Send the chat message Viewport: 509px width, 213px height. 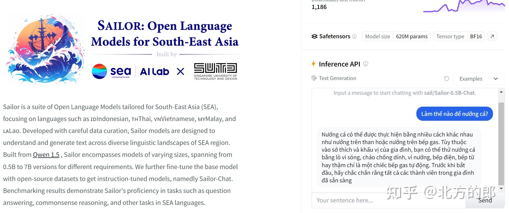(x=485, y=200)
